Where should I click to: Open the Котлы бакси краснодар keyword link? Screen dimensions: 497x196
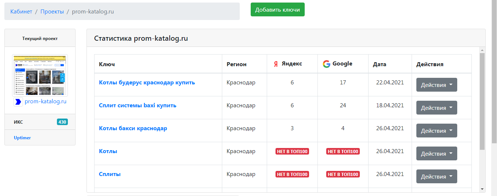point(133,128)
